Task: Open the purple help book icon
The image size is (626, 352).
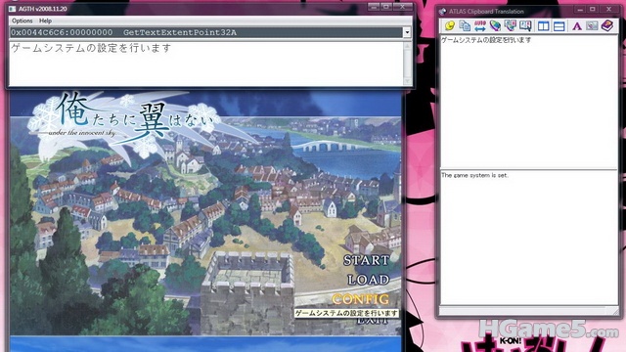Action: (607, 26)
